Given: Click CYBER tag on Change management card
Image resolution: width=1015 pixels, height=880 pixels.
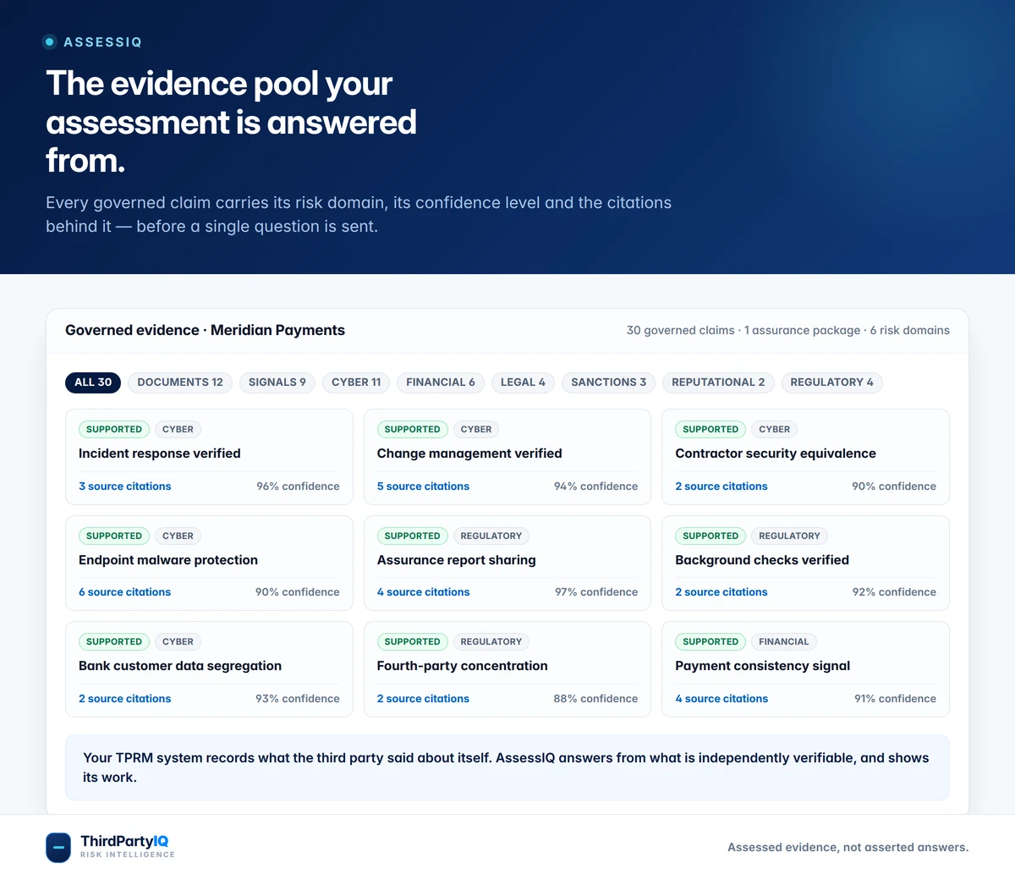Looking at the screenshot, I should click(x=476, y=429).
